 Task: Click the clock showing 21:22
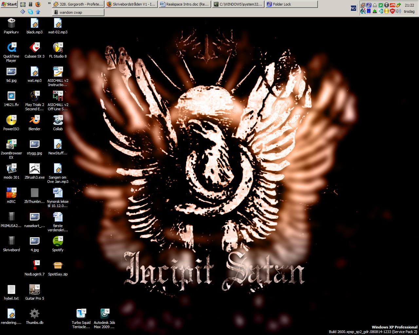pos(409,5)
